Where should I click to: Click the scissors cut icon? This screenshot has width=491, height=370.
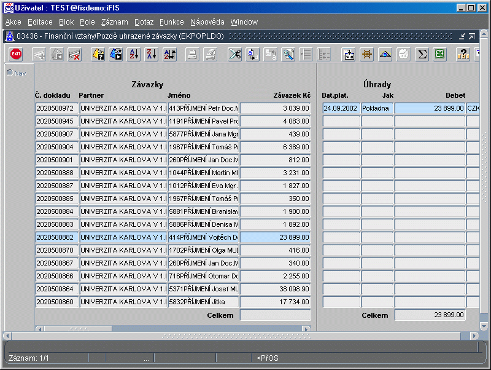click(235, 55)
